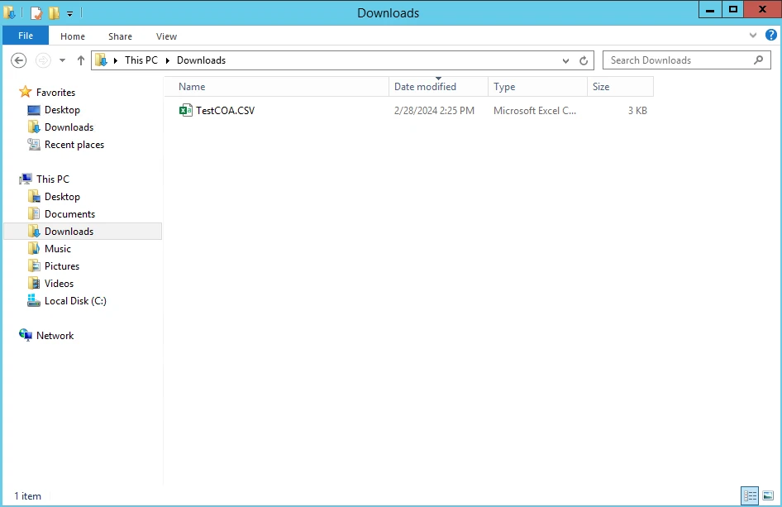Click the Pictures folder icon
Viewport: 782px width, 507px height.
(x=33, y=265)
